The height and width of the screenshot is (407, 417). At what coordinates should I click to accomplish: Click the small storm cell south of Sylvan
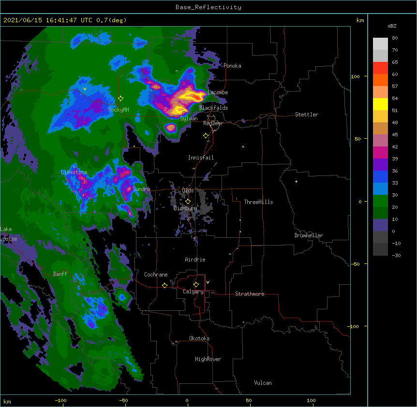[170, 128]
